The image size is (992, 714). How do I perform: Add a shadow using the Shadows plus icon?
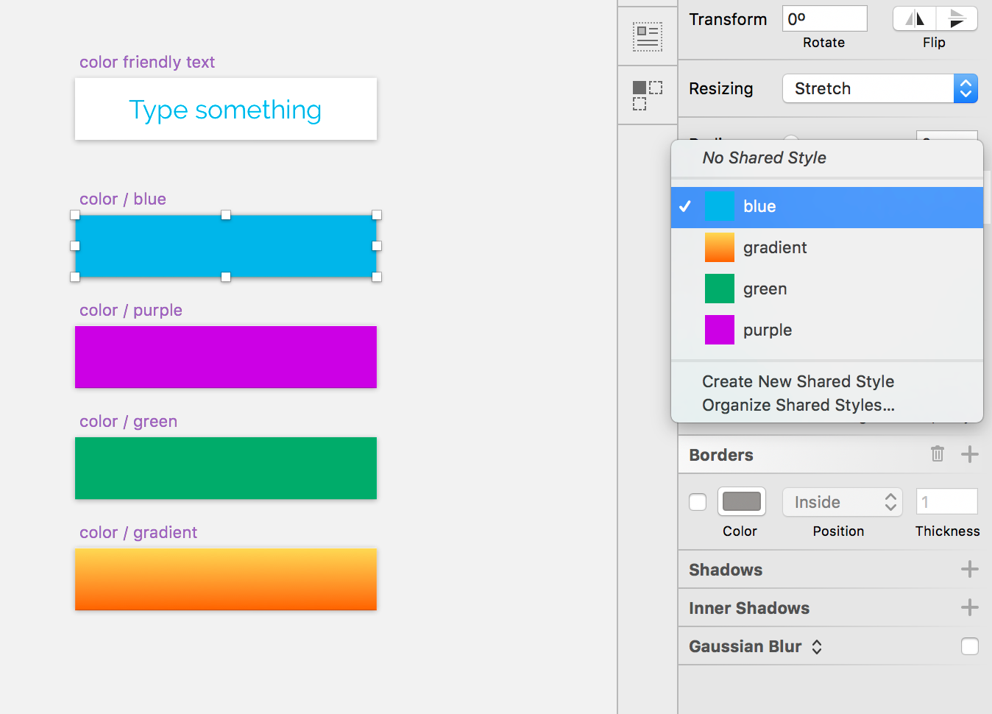tap(969, 569)
